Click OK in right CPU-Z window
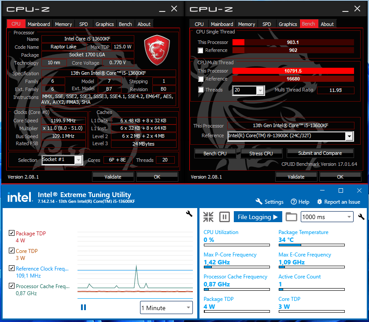 (340, 177)
